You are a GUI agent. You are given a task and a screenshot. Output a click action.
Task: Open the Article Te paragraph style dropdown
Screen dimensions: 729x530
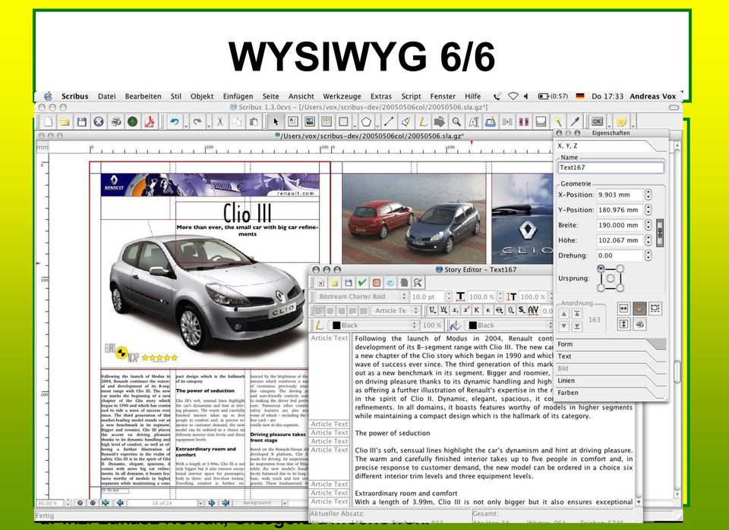(396, 310)
